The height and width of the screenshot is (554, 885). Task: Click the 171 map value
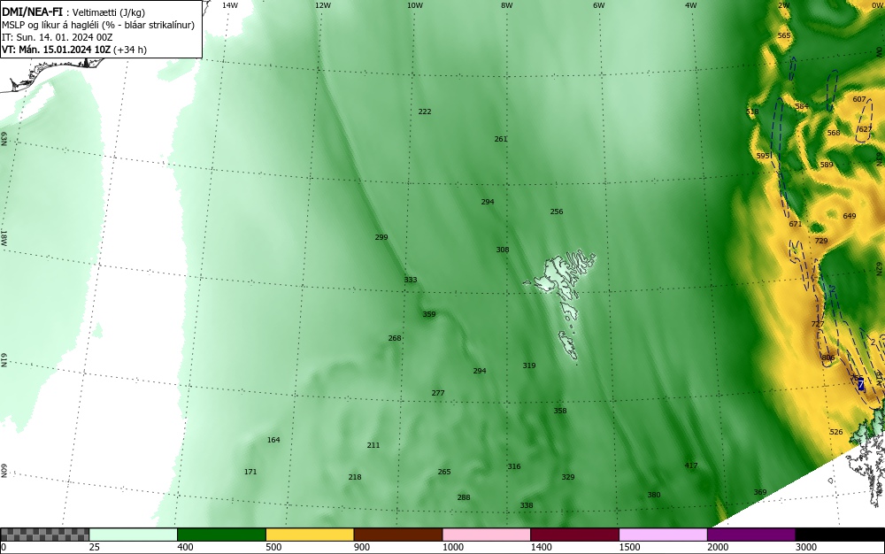coord(250,472)
